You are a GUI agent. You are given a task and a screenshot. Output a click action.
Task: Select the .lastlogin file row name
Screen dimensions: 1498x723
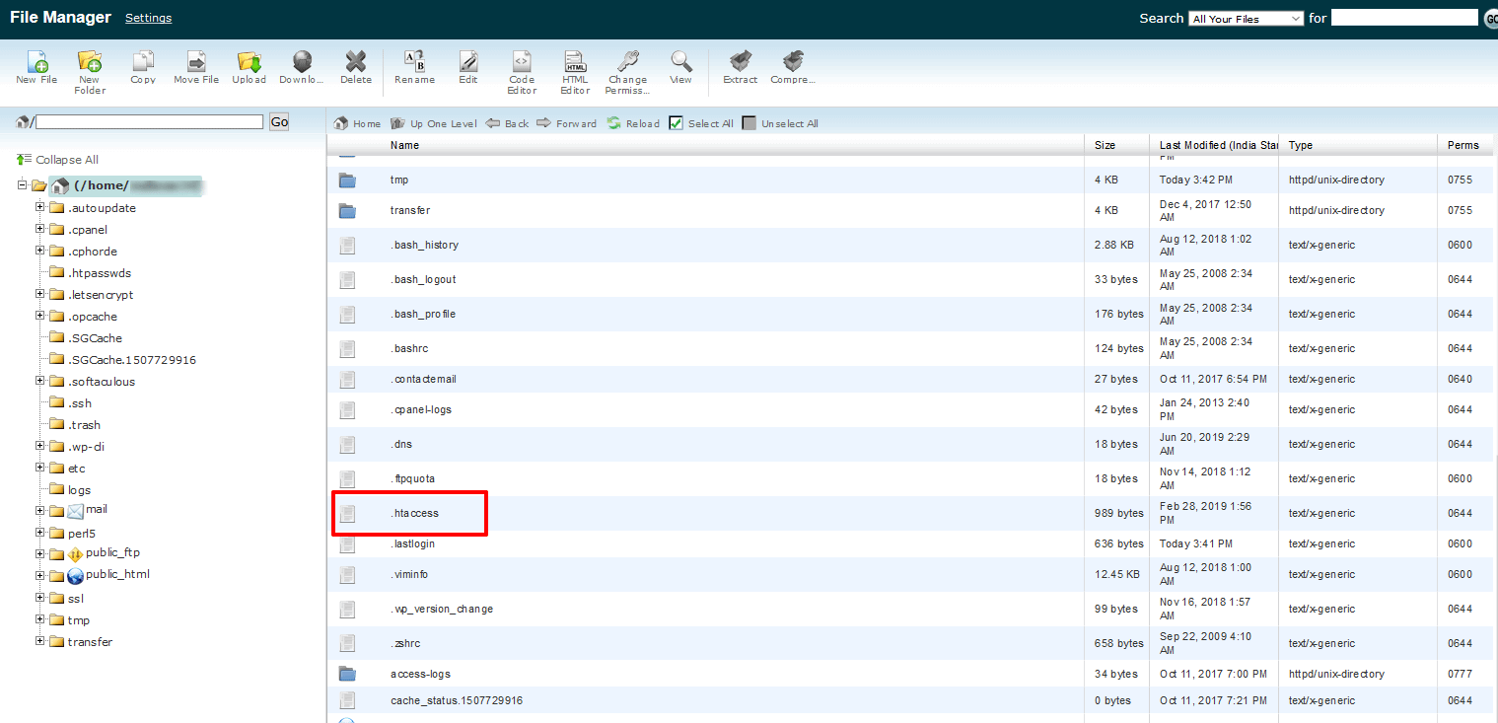tap(412, 543)
